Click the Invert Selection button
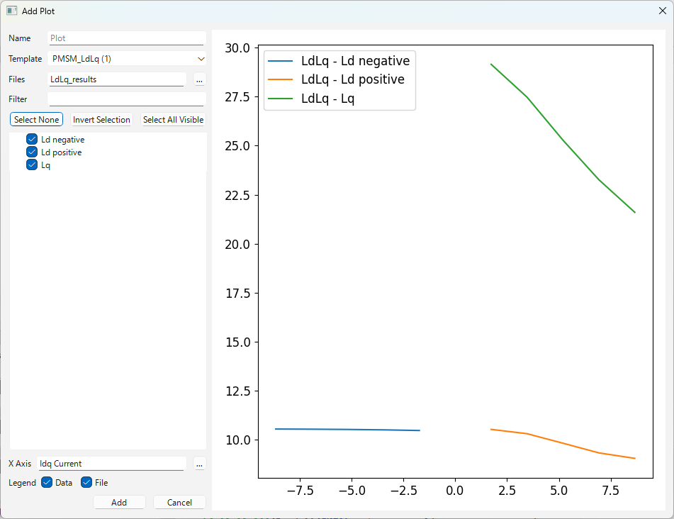Screen dimensions: 674x519 click(101, 119)
